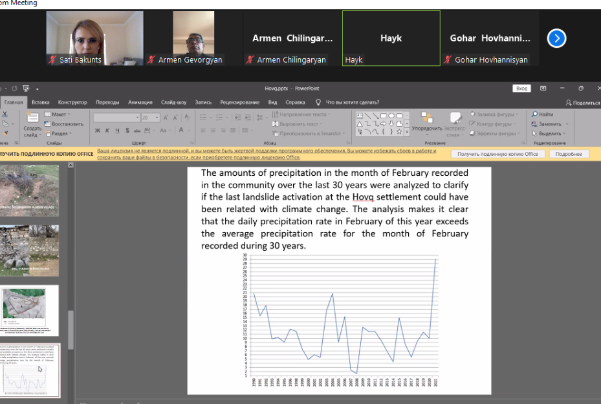Toggle underline formatting (Ч)
This screenshot has width=601, height=404.
tap(116, 131)
